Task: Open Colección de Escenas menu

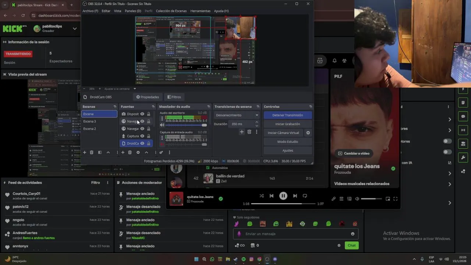Action: tap(171, 11)
